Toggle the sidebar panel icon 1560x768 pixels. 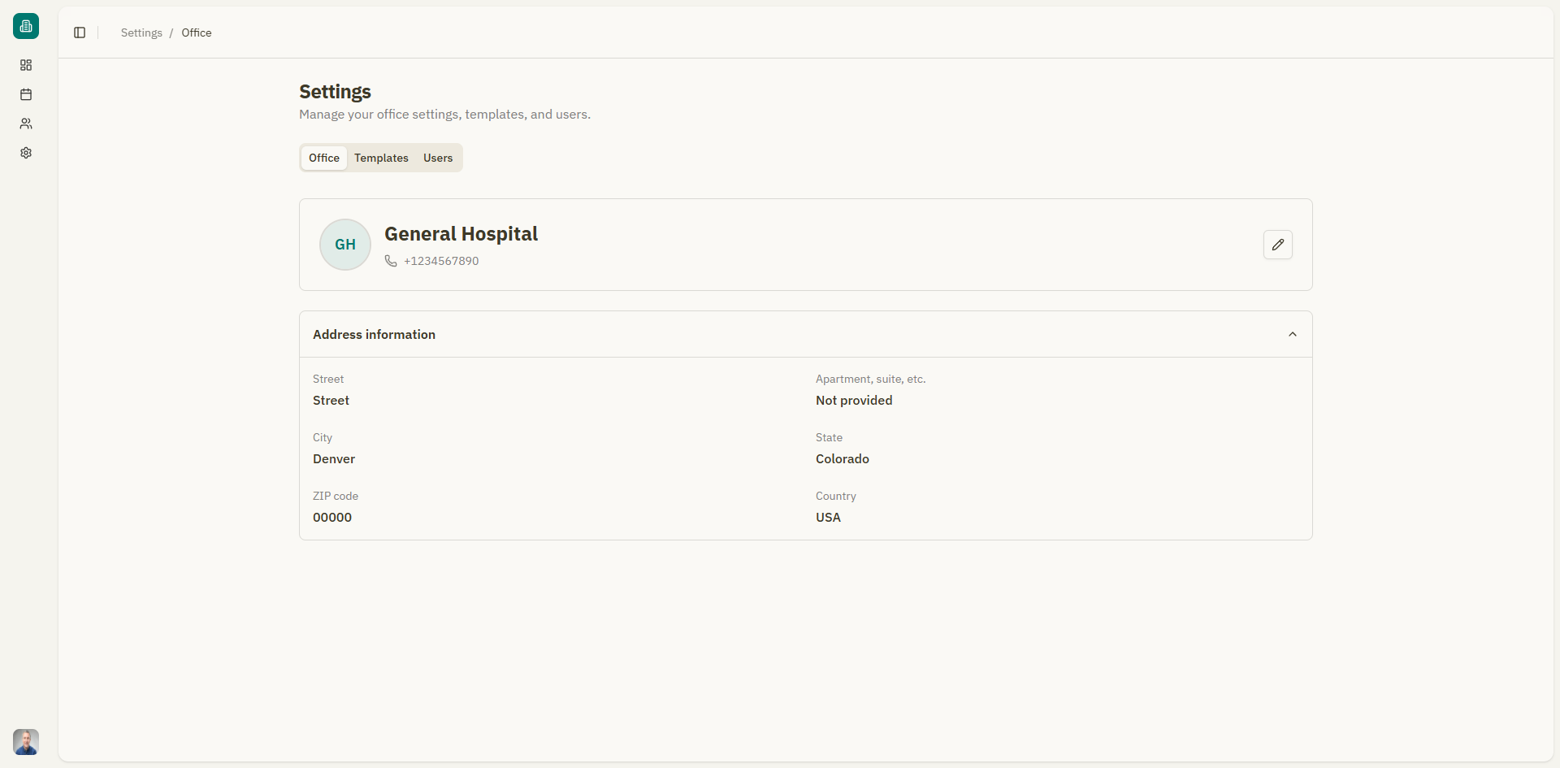pyautogui.click(x=80, y=33)
